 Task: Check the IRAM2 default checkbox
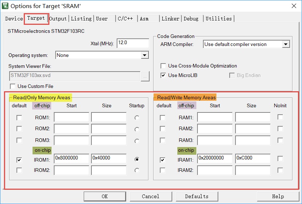click(x=163, y=170)
